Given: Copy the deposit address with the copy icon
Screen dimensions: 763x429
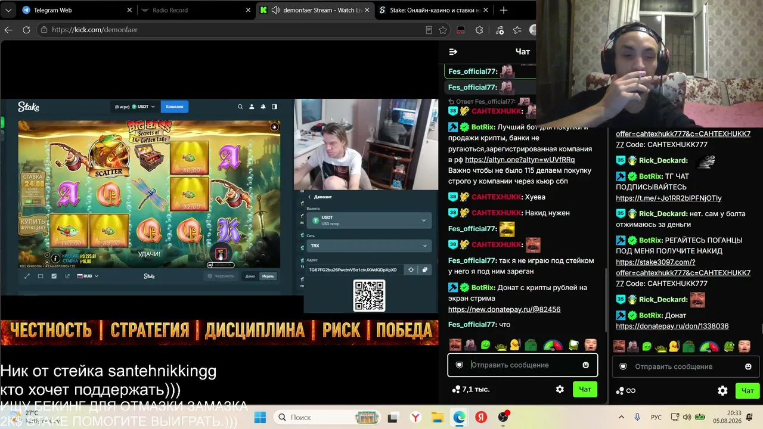Looking at the screenshot, I should (x=424, y=270).
